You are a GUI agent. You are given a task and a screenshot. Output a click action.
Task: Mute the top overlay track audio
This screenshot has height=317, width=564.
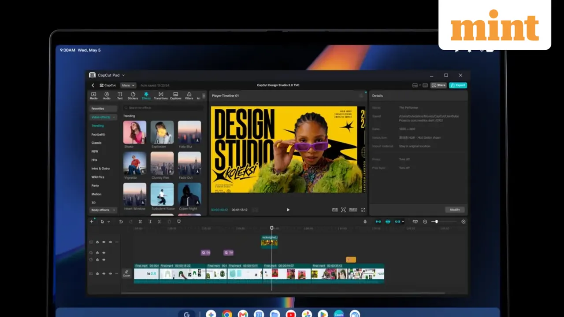(110, 242)
